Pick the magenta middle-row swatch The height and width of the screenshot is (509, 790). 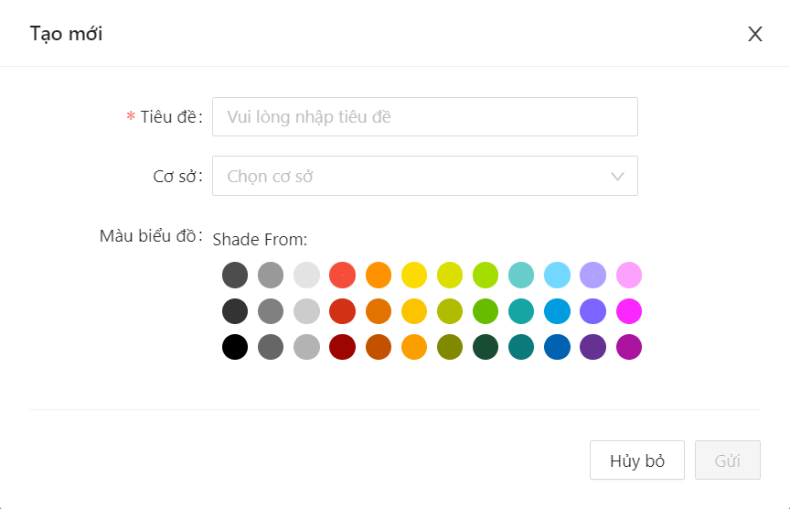(x=629, y=311)
